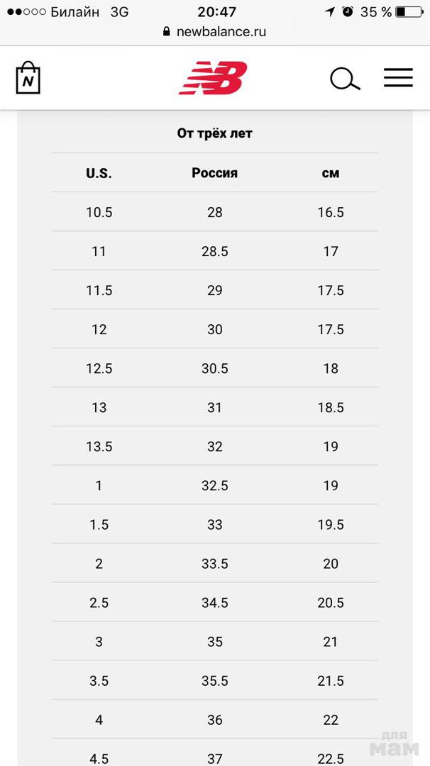Open the hamburger menu
The image size is (430, 766).
[x=398, y=78]
